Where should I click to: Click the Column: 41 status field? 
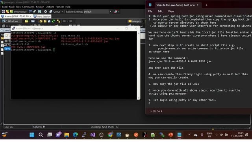39,127
